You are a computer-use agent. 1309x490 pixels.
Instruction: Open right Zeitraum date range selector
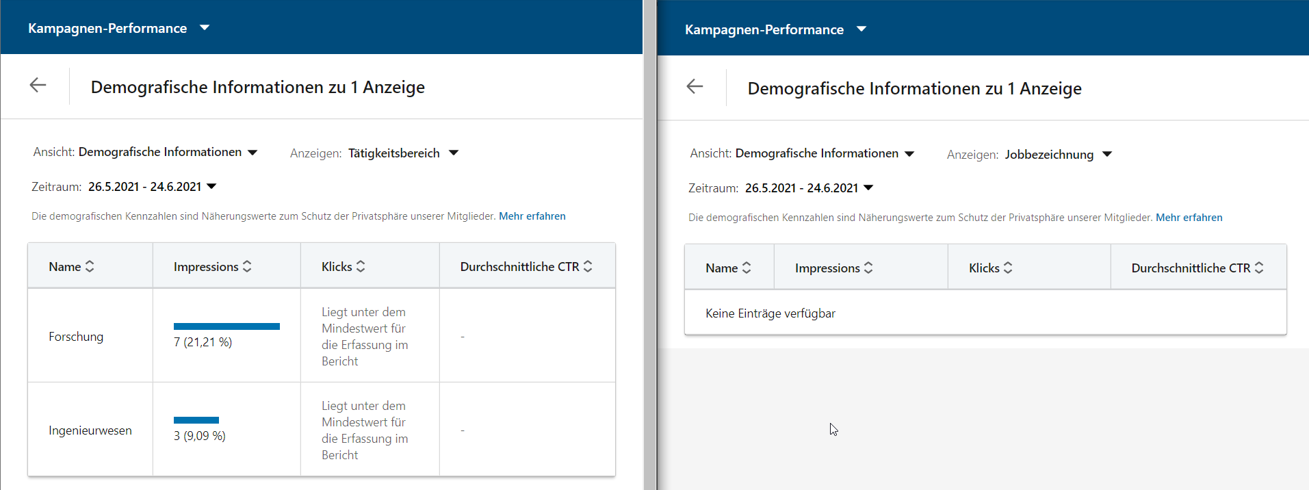(809, 188)
